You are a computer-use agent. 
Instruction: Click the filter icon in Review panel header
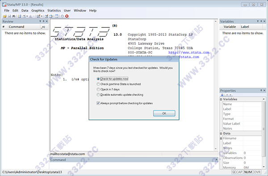[x=40, y=21]
